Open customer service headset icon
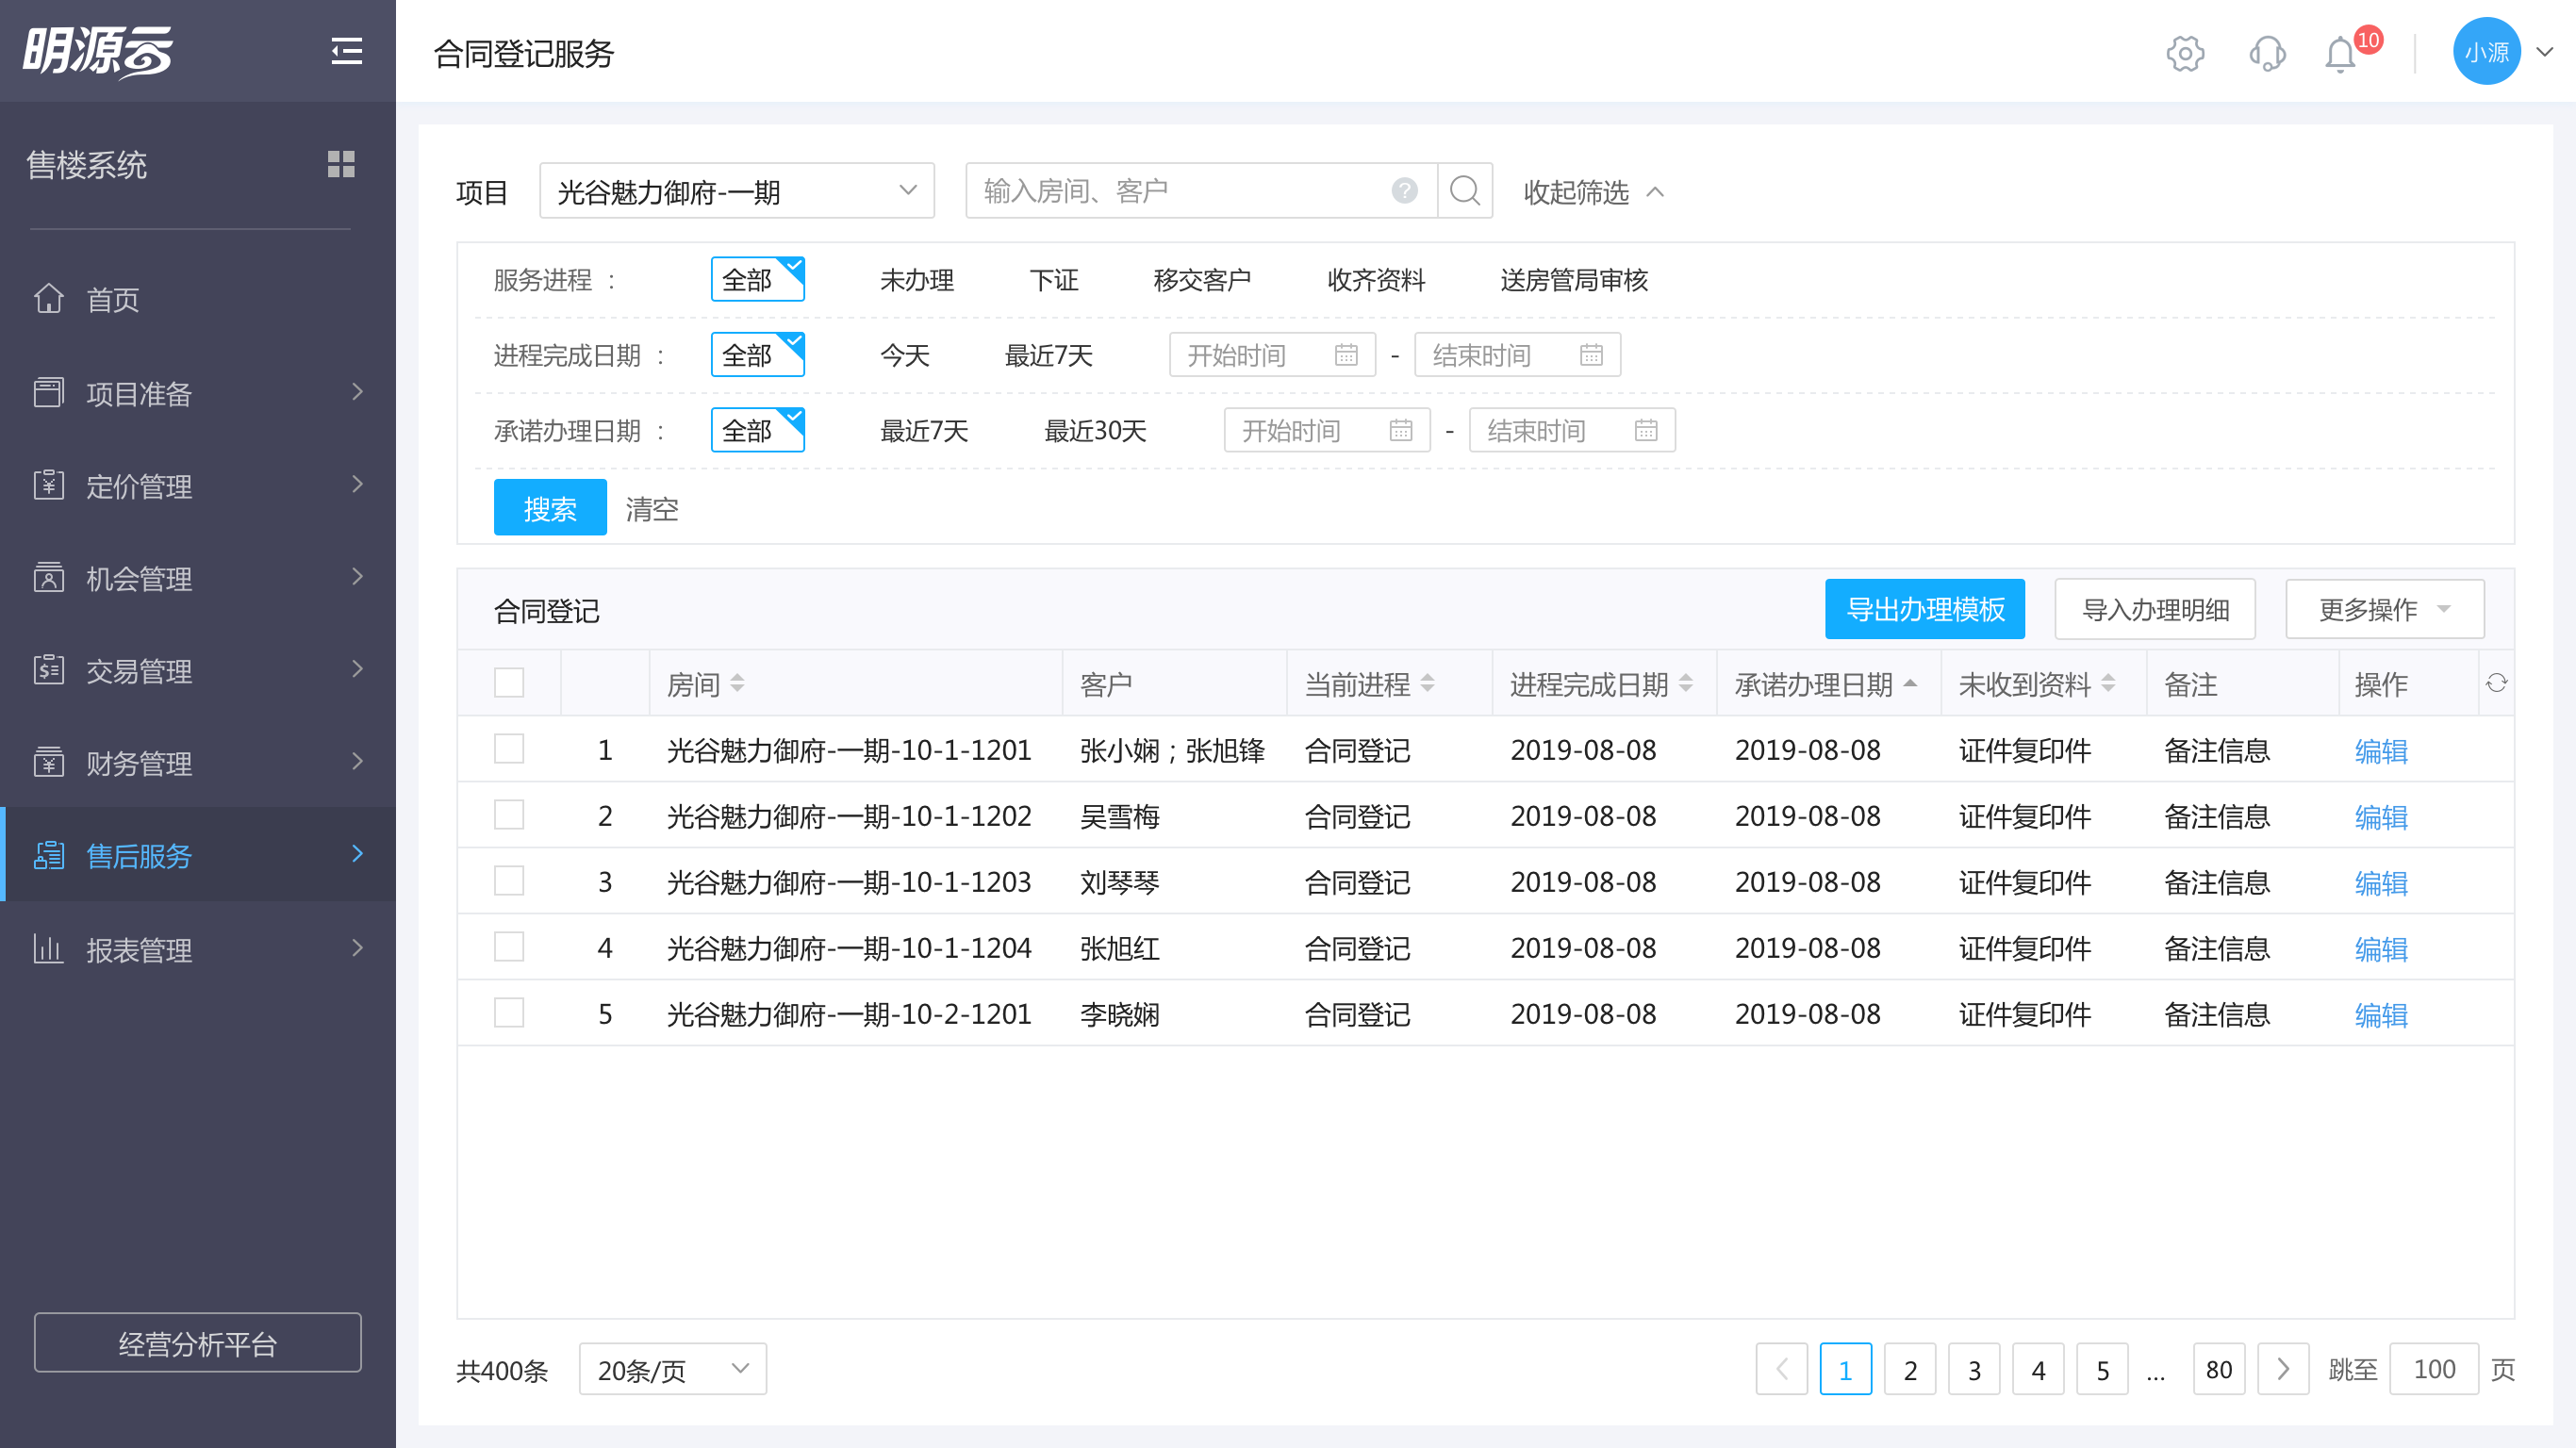 click(2267, 53)
